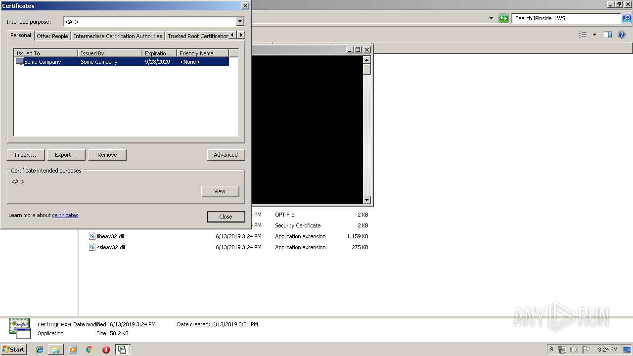Refresh the Explorer address bar

point(503,18)
